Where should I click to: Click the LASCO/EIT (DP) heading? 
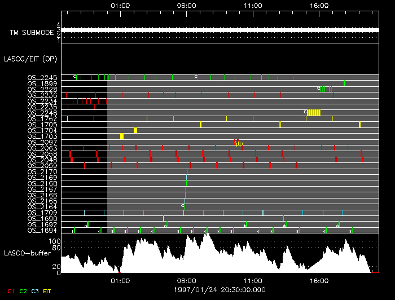30,58
